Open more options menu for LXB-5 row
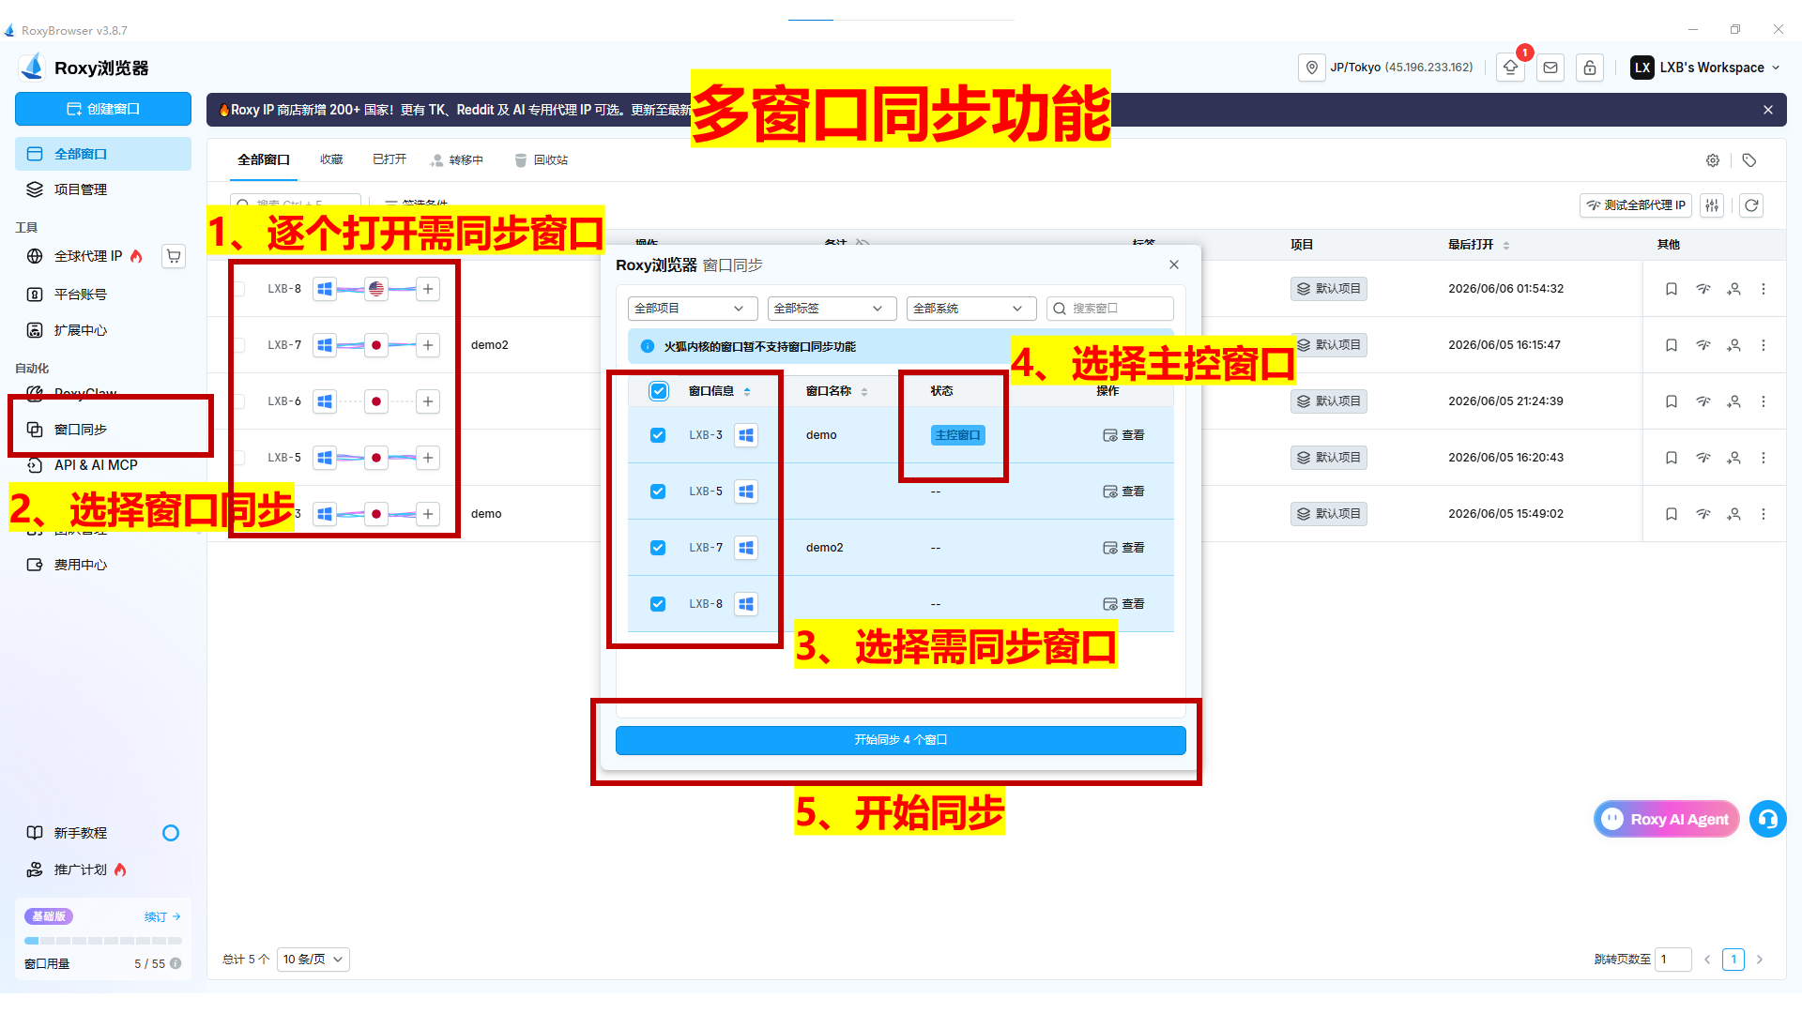This screenshot has width=1802, height=1013. click(x=1764, y=458)
